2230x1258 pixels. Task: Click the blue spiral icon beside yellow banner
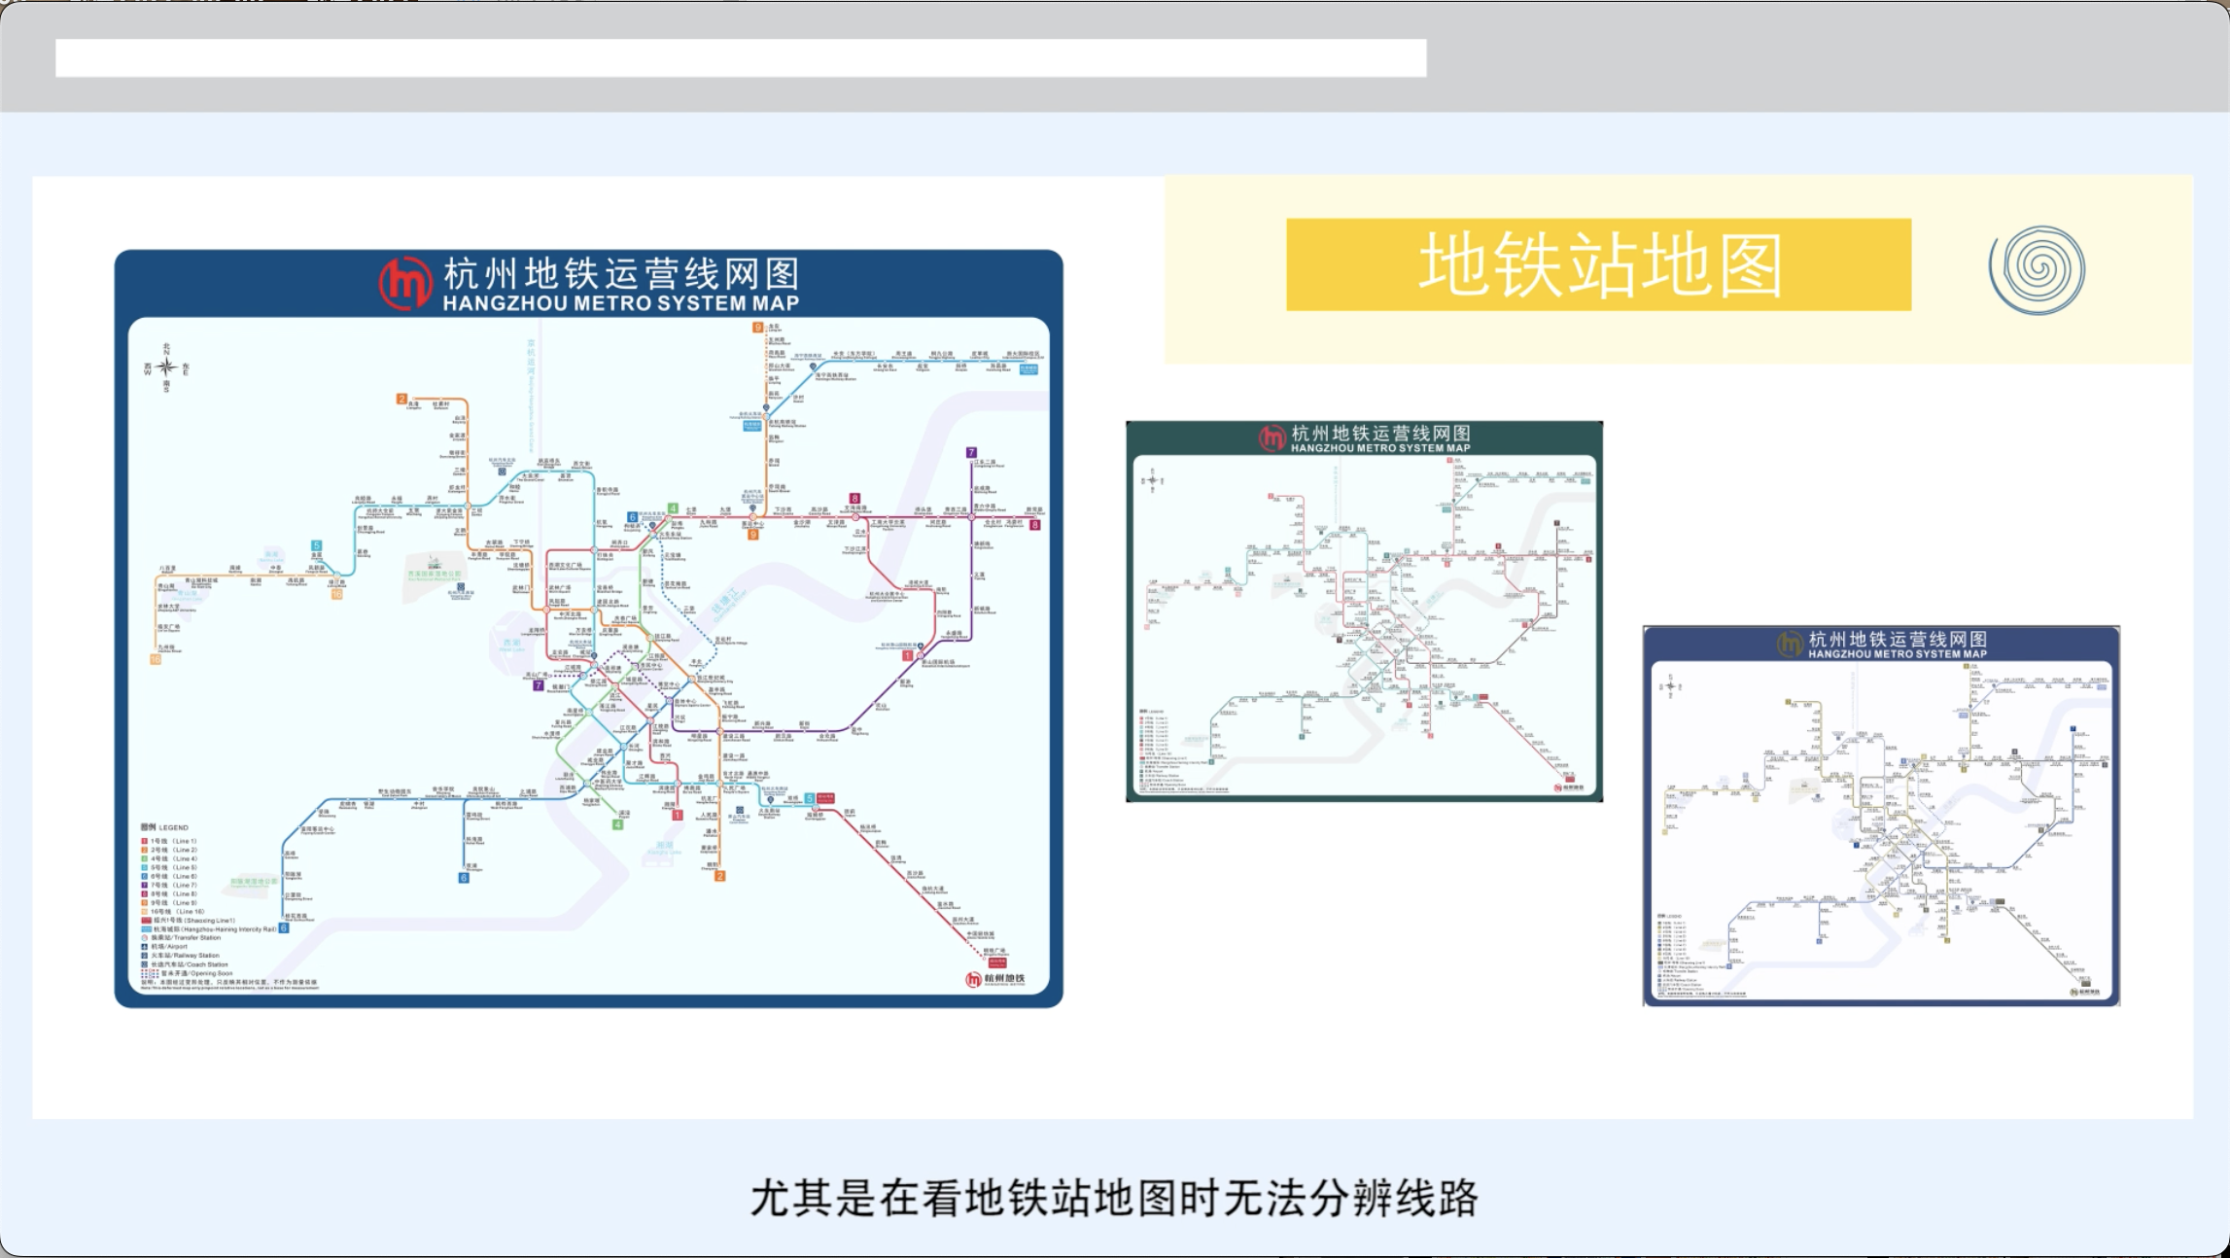pos(2037,269)
